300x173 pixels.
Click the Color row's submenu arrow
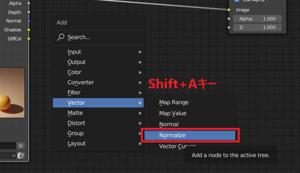tap(140, 72)
